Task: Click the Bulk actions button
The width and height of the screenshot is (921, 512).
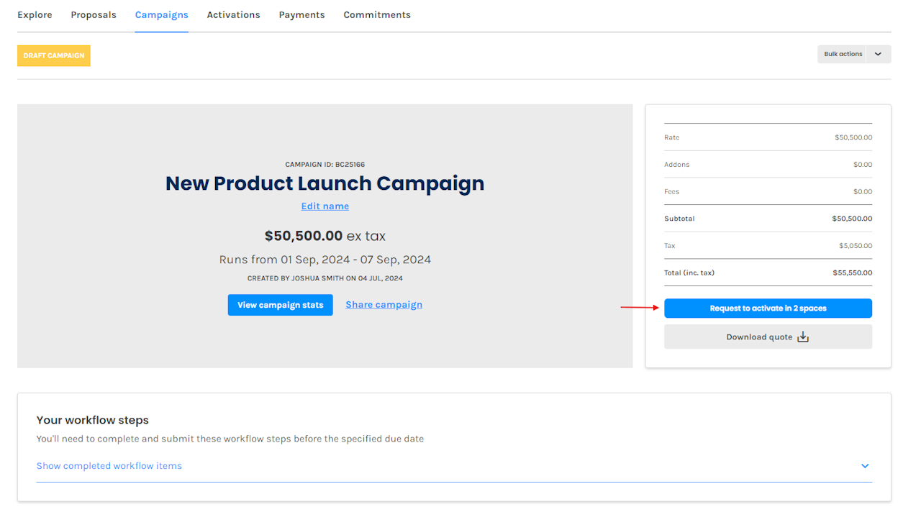Action: coord(843,55)
